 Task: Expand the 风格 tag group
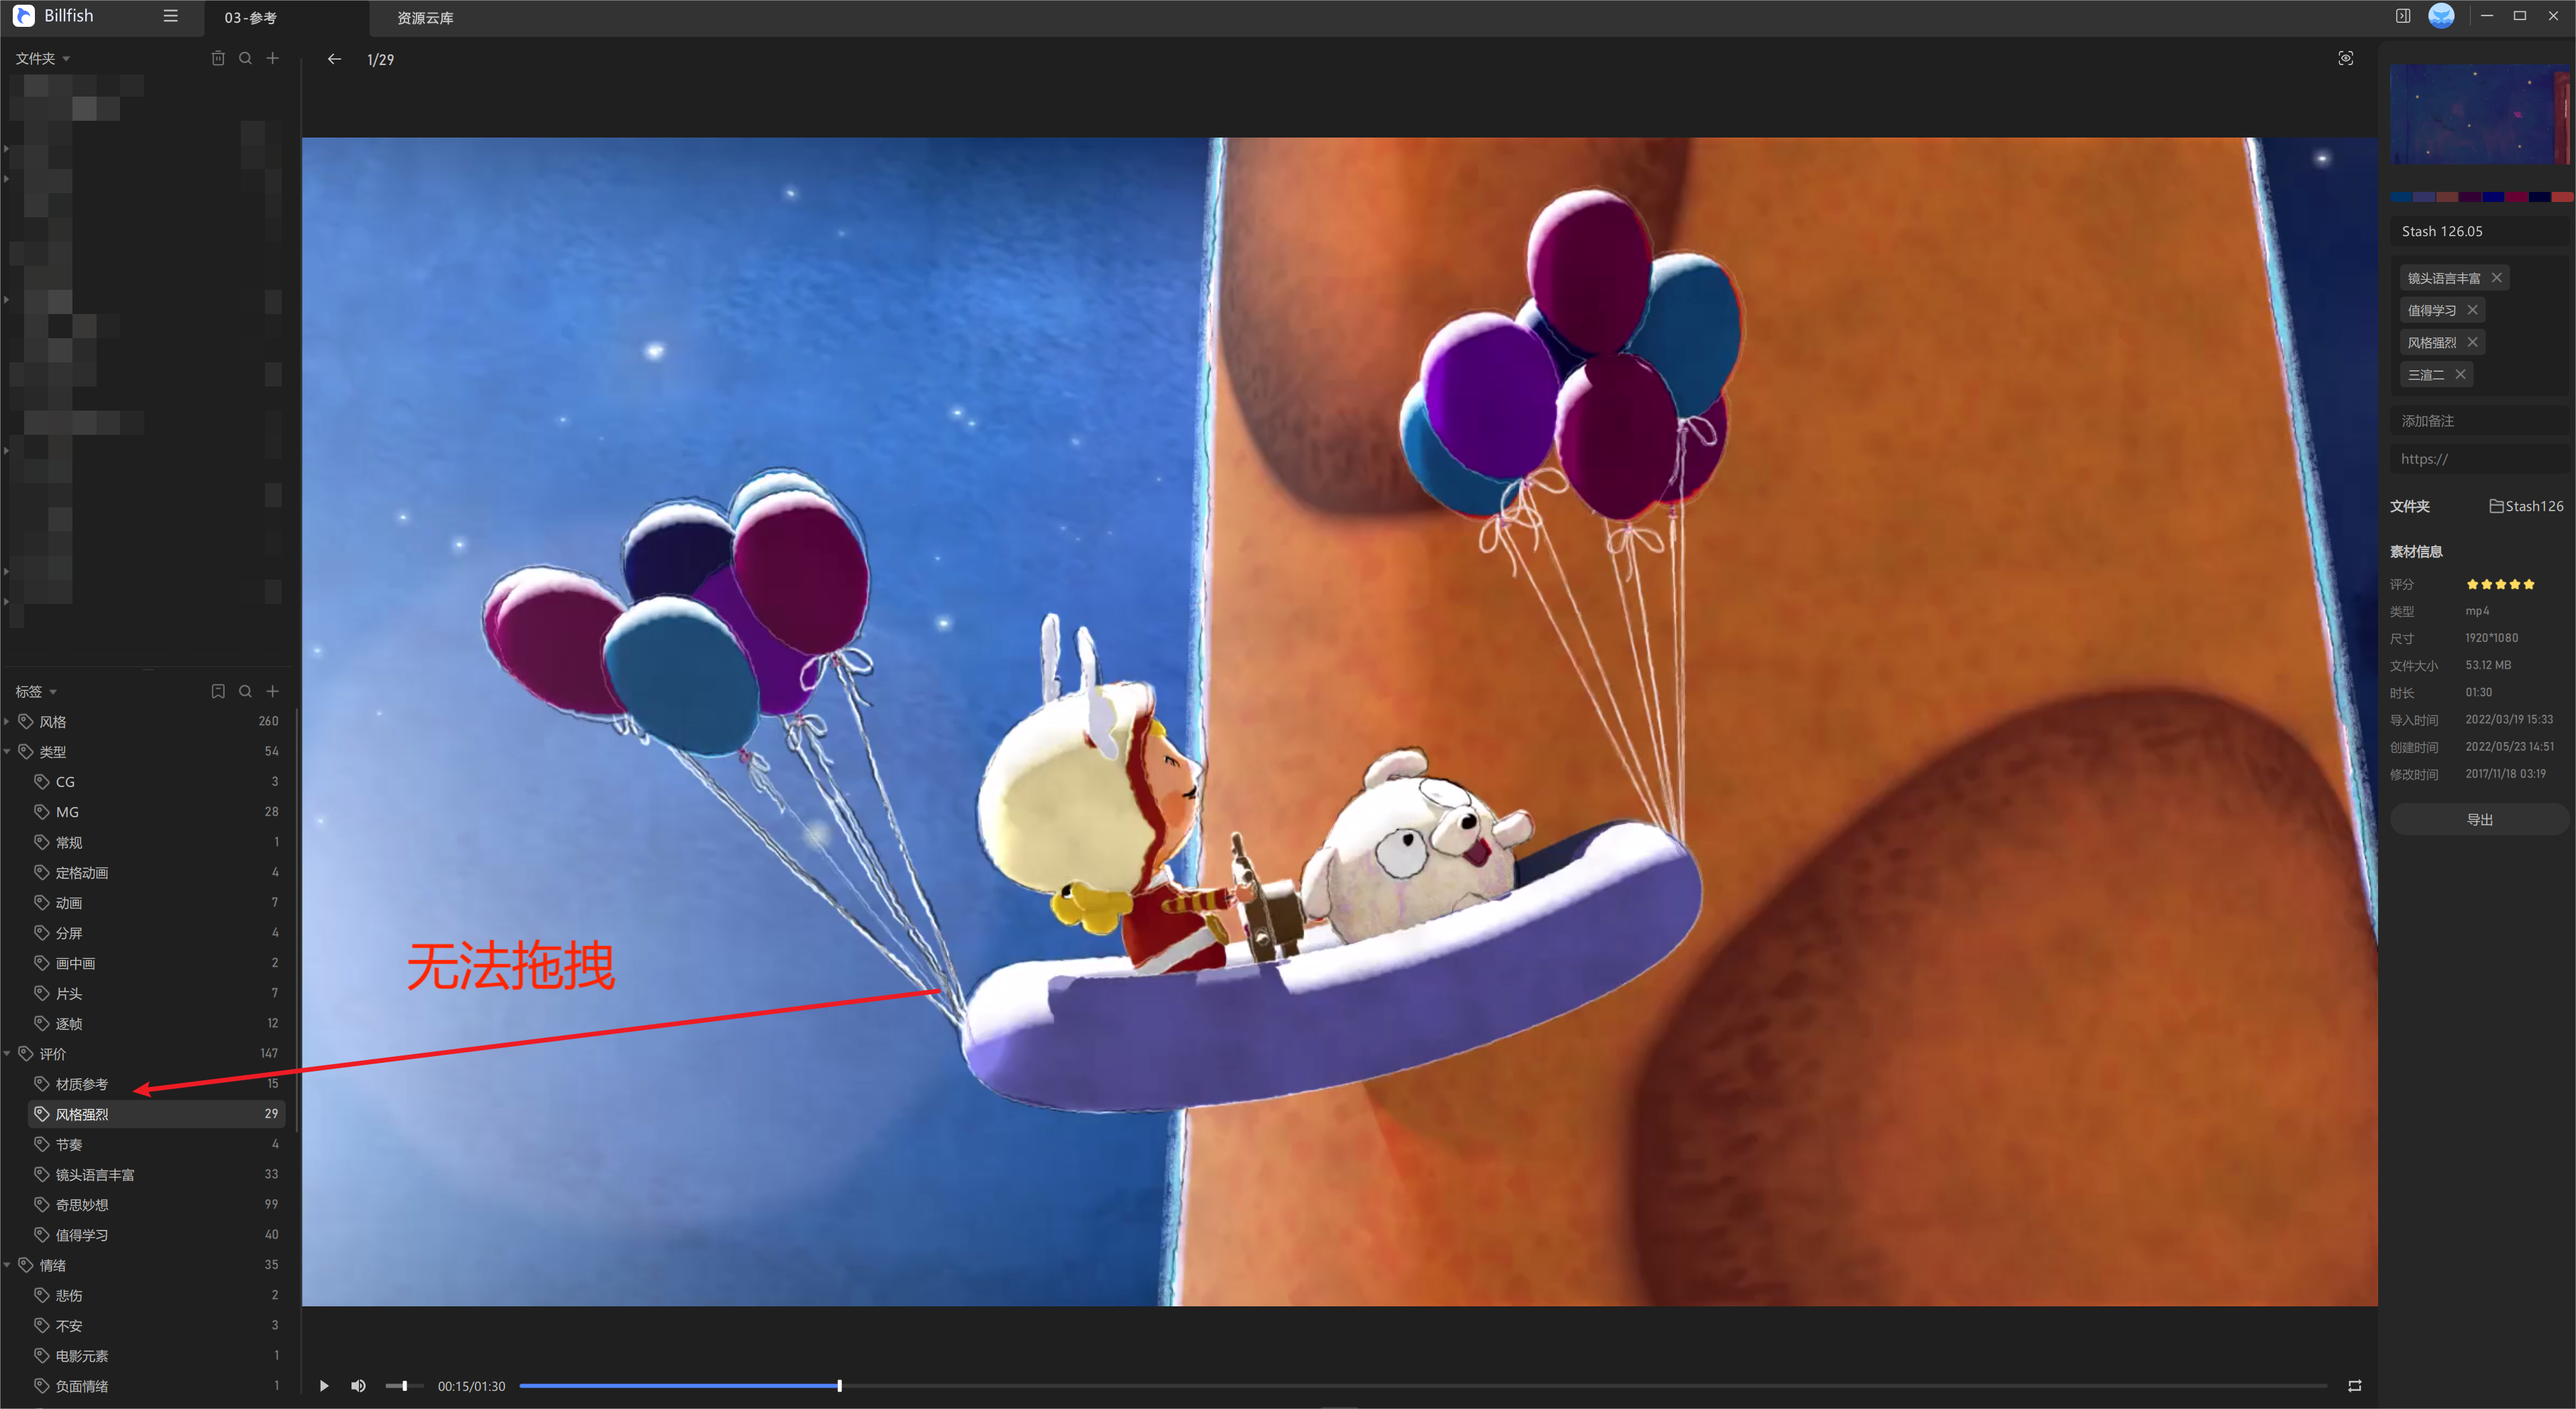pyautogui.click(x=7, y=721)
